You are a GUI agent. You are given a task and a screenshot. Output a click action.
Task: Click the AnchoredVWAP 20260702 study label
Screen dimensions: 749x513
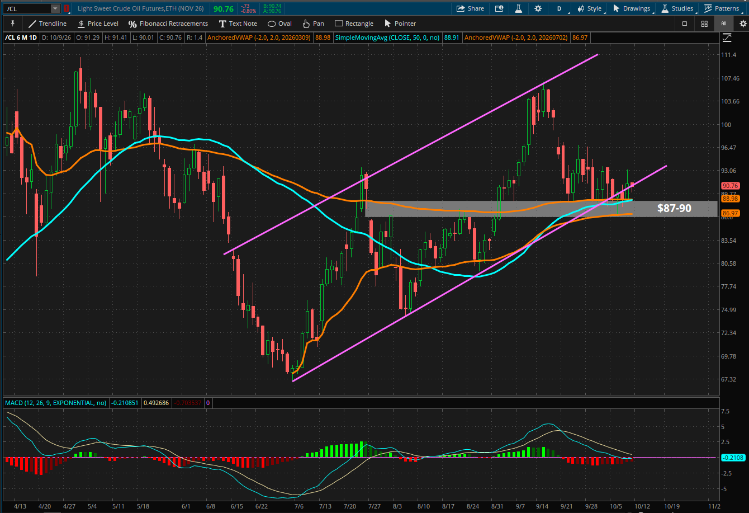[x=517, y=38]
